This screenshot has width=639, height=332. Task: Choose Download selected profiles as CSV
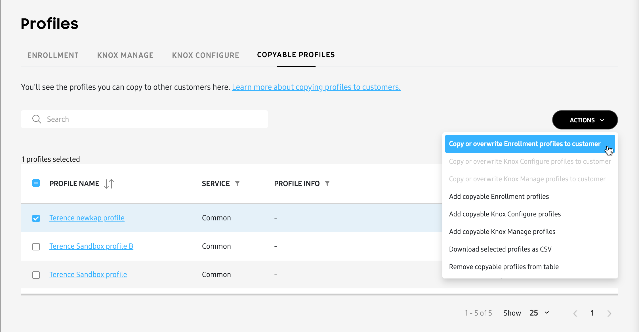tap(530, 249)
